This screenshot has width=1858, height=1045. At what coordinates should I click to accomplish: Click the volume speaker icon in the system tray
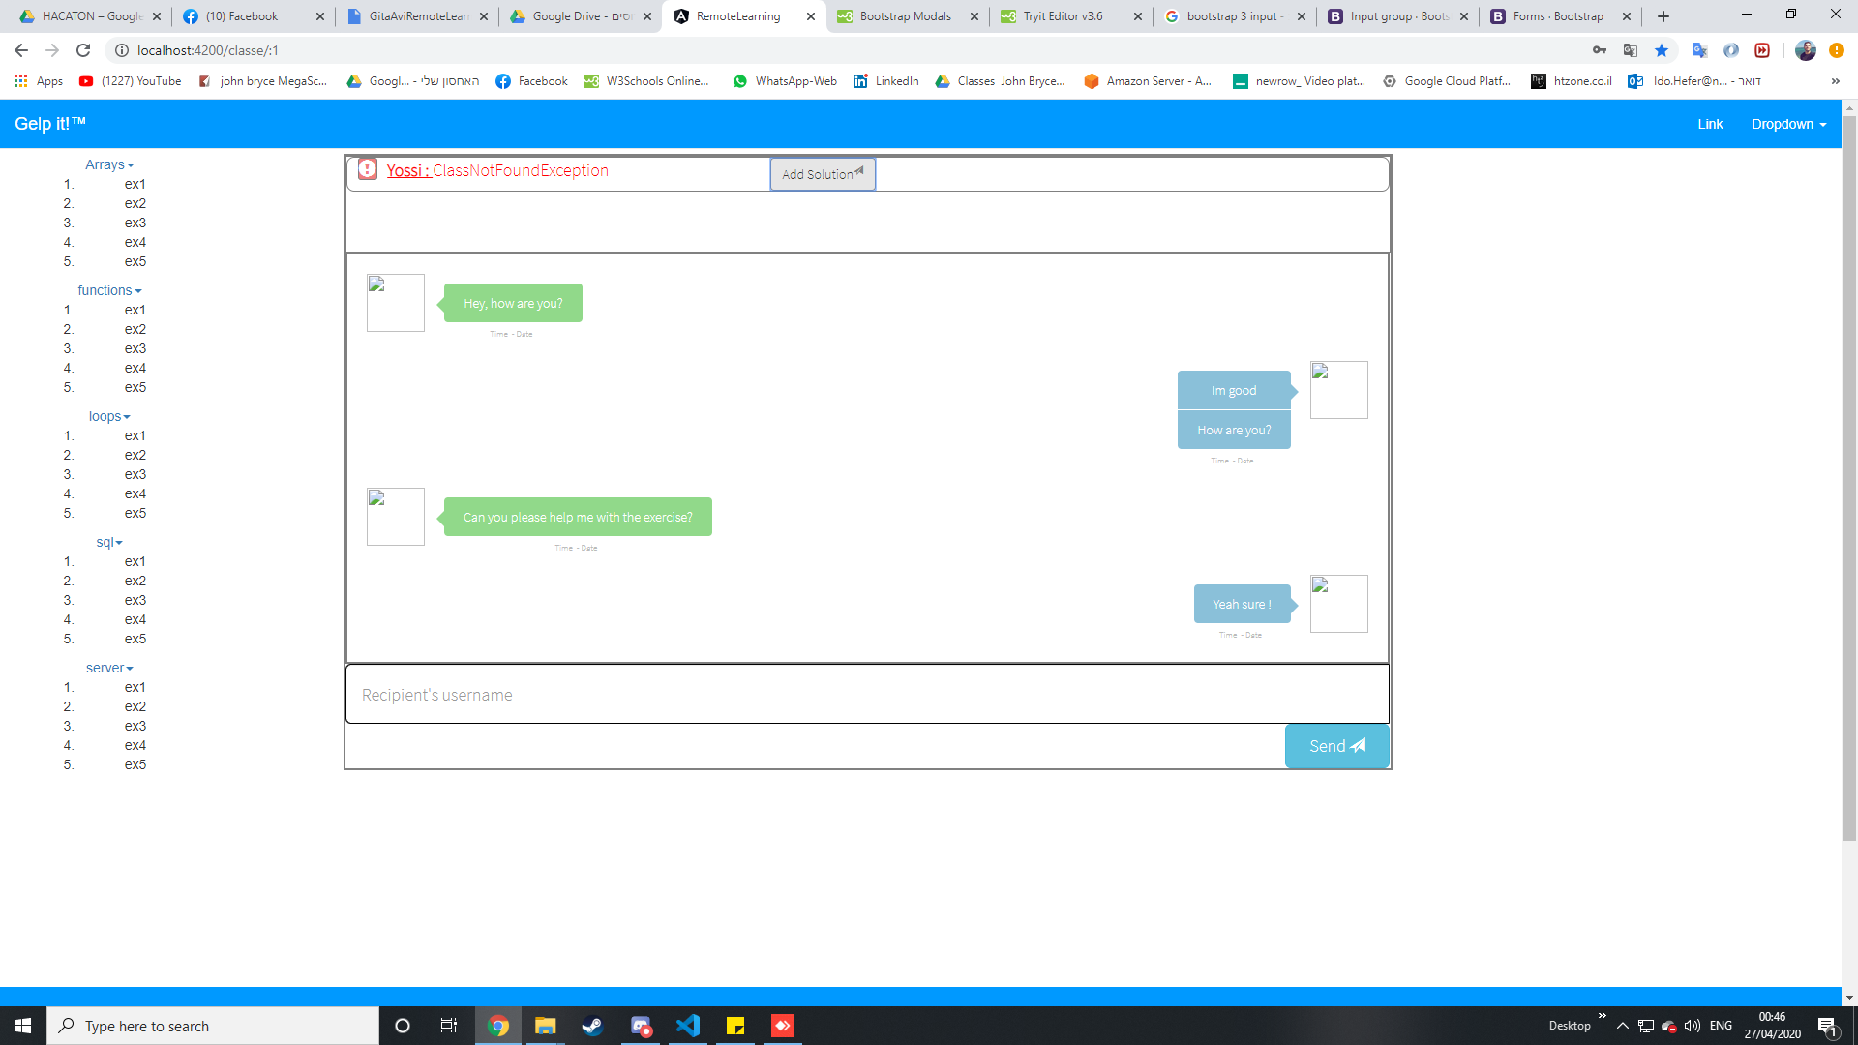(x=1692, y=1026)
